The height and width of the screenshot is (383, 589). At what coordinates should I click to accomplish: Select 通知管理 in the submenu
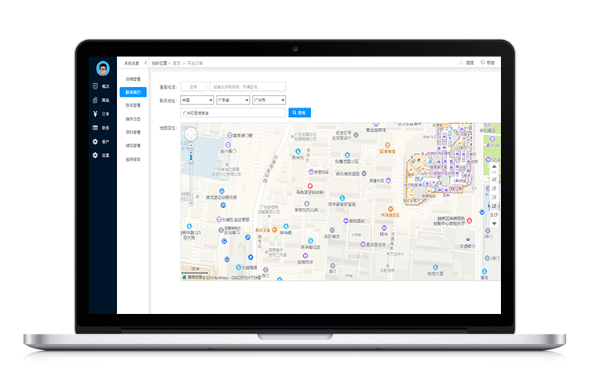pos(133,145)
